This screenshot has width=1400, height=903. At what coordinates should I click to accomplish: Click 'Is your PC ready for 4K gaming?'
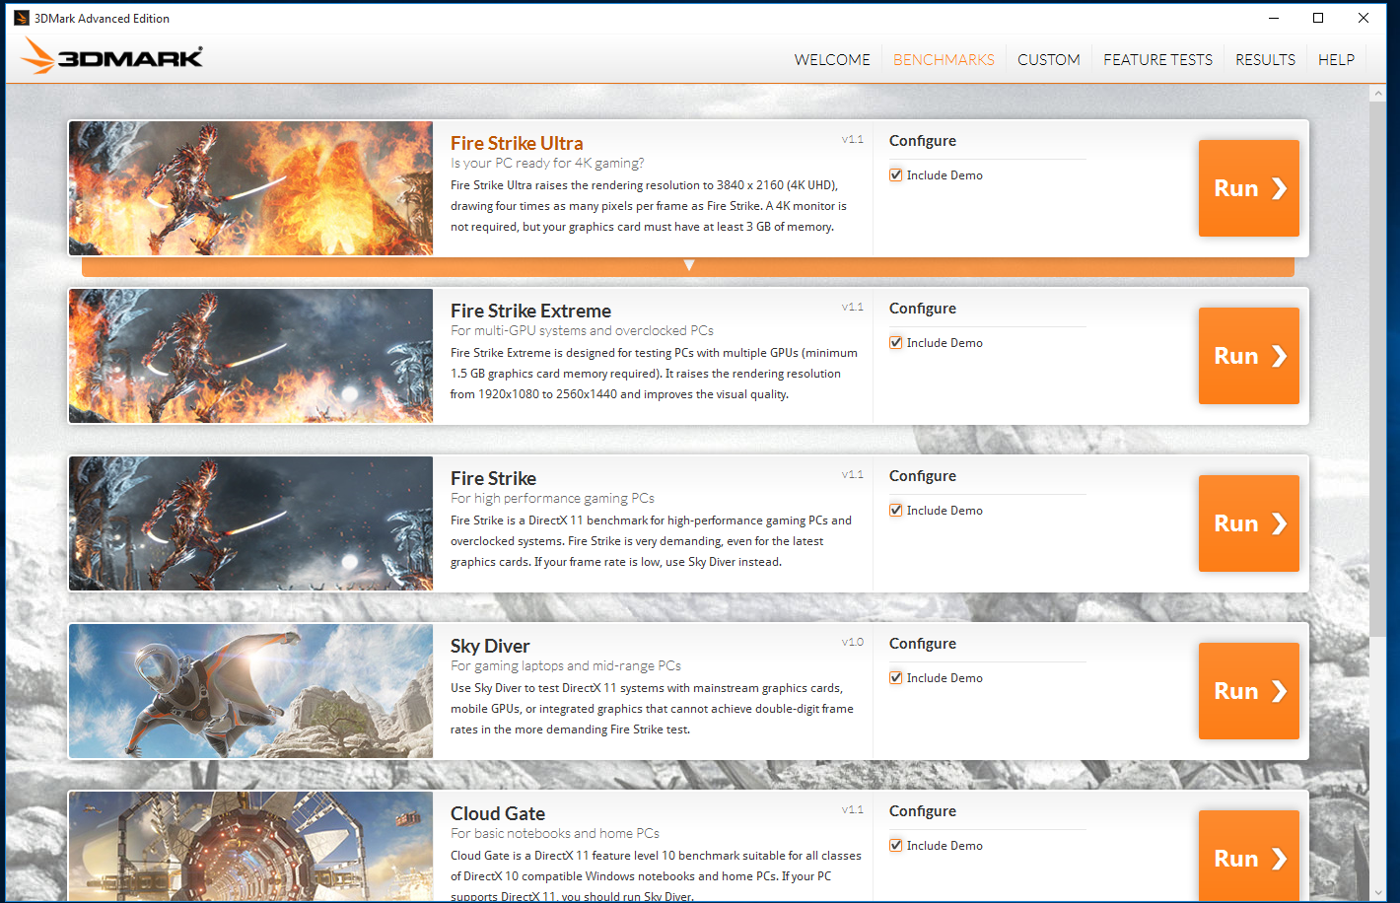pyautogui.click(x=547, y=164)
